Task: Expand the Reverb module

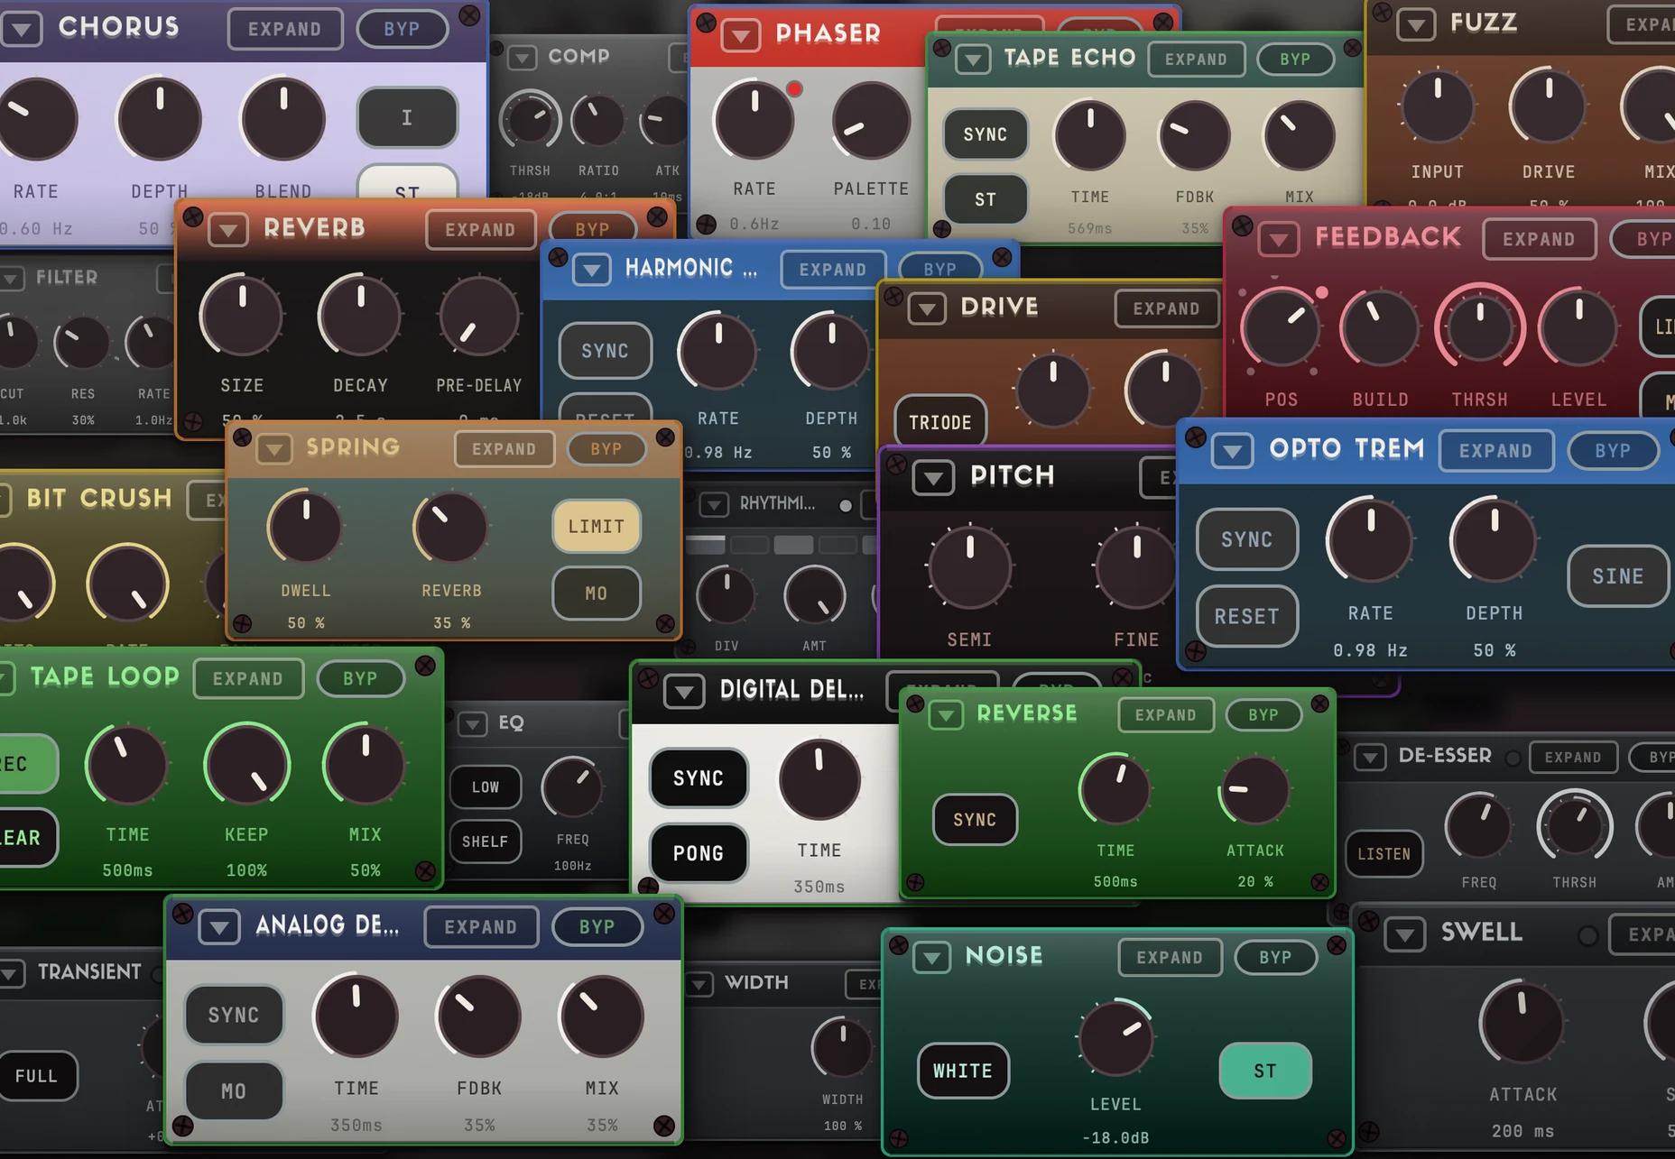Action: tap(480, 230)
